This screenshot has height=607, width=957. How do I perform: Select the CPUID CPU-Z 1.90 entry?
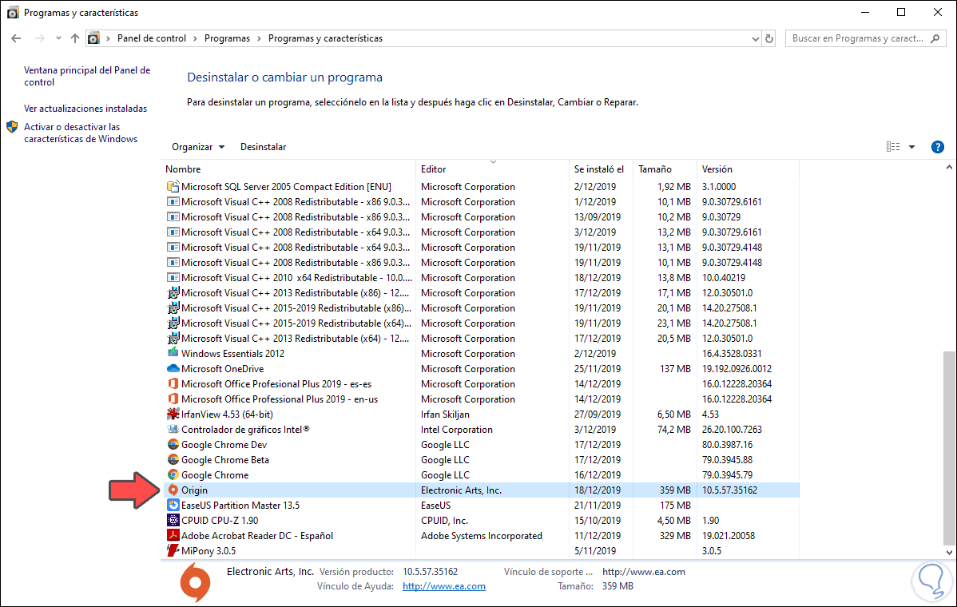220,521
